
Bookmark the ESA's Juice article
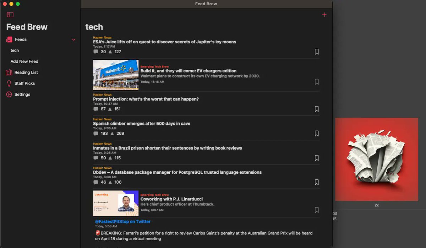pos(317,52)
